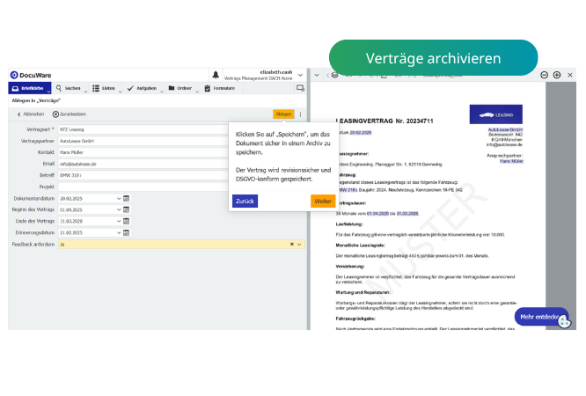Click the yellow Ablegen button
Image resolution: width=586 pixels, height=396 pixels.
tap(283, 114)
